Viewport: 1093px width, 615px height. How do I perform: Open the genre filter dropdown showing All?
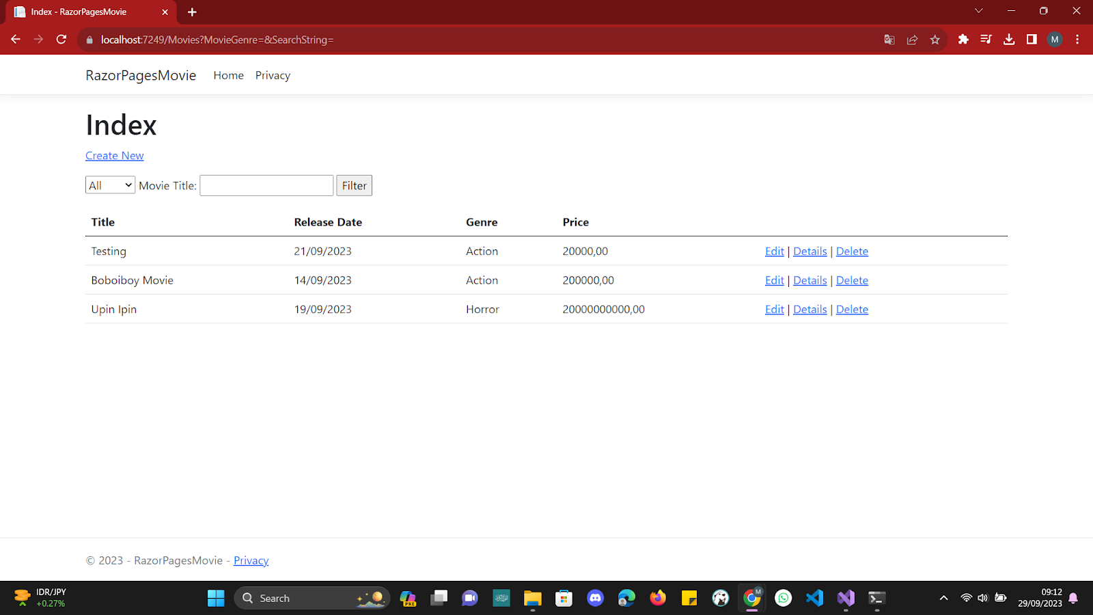[109, 184]
